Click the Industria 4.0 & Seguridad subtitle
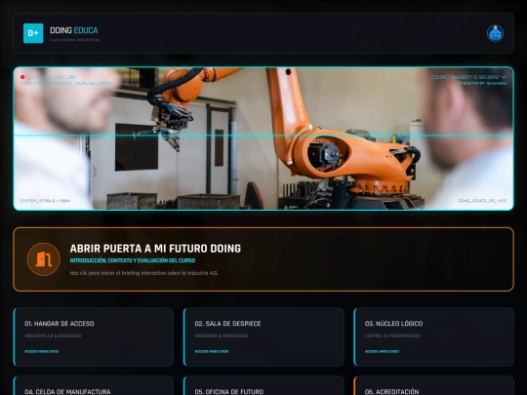This screenshot has height=395, width=527. tap(53, 336)
